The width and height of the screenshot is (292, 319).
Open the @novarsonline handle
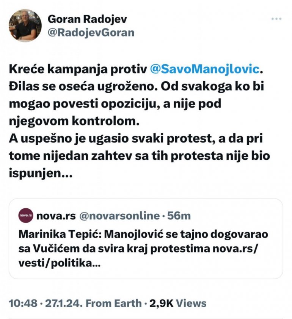coord(120,216)
